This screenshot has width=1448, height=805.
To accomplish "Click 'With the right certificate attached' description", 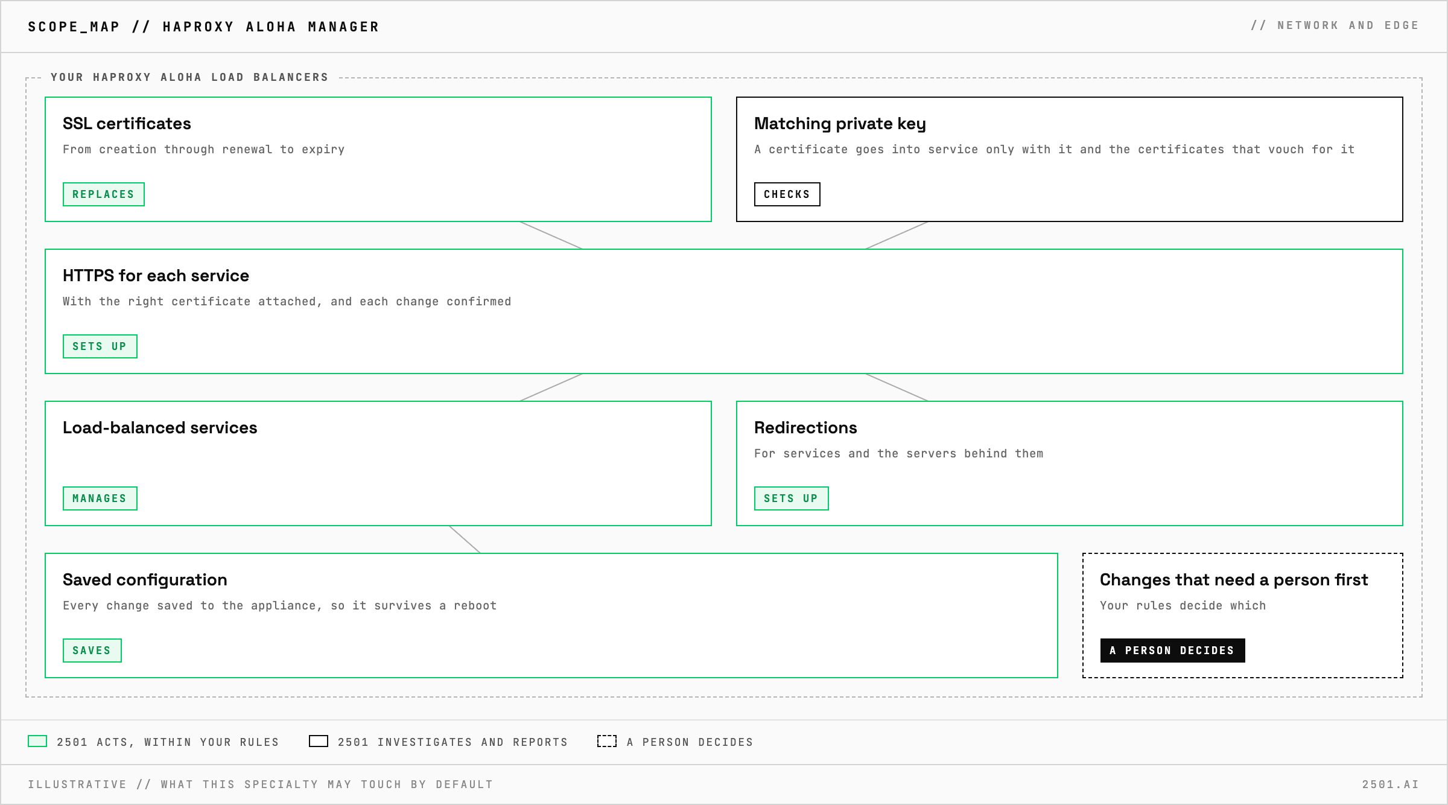I will 287,302.
